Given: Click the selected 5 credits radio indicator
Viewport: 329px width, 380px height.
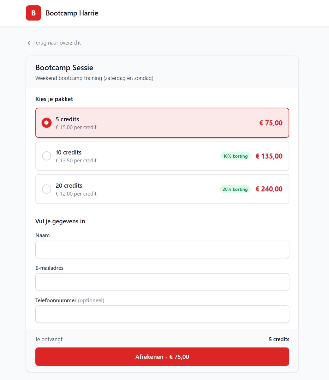Looking at the screenshot, I should [x=46, y=123].
